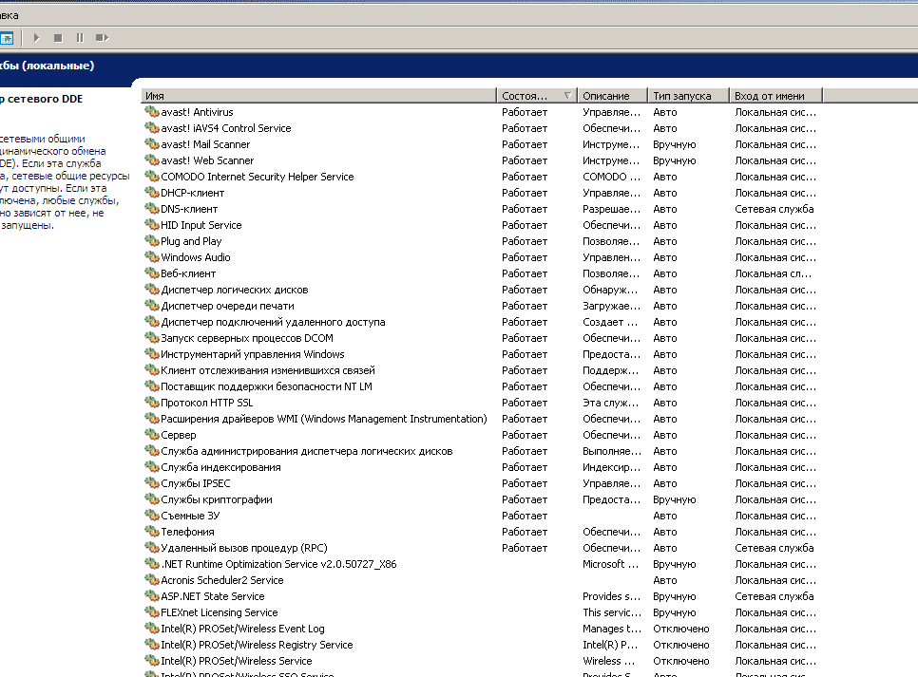Screen dimensions: 918x677
Task: Click gear icon of Телефония service
Action: pos(152,532)
